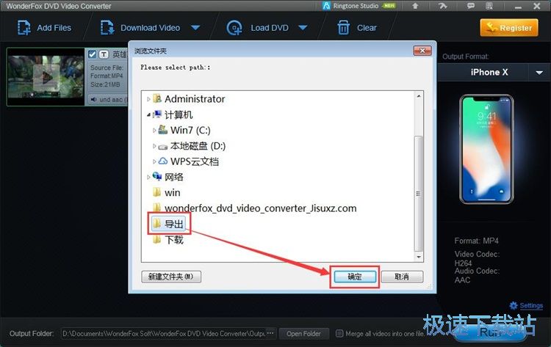551x347 pixels.
Task: Select wonderfox_dvd_video_converter_Jisuxz.com folder
Action: click(x=260, y=208)
